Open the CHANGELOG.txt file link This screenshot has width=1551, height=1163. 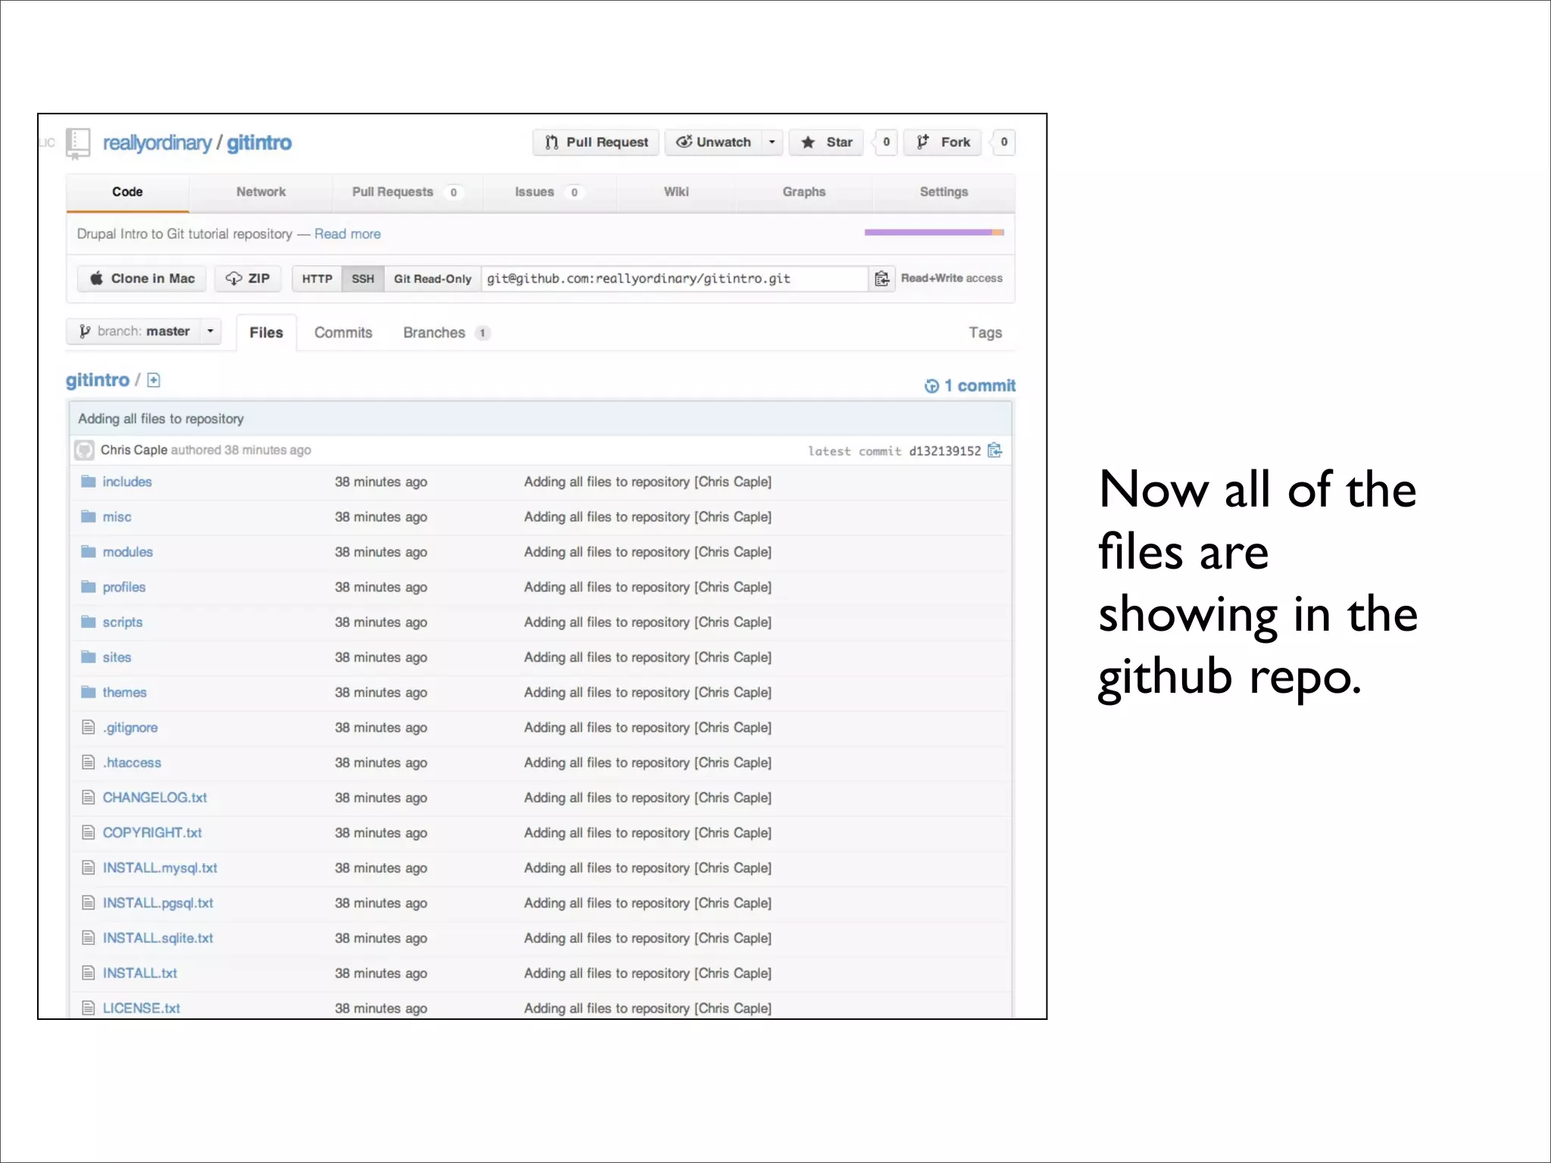(x=155, y=797)
